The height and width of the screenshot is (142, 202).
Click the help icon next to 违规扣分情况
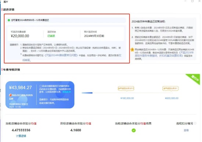click(195, 123)
